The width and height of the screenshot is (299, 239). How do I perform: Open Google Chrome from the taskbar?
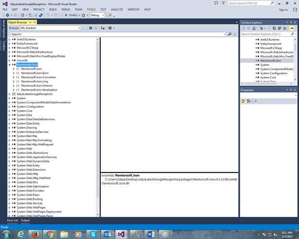49,234
